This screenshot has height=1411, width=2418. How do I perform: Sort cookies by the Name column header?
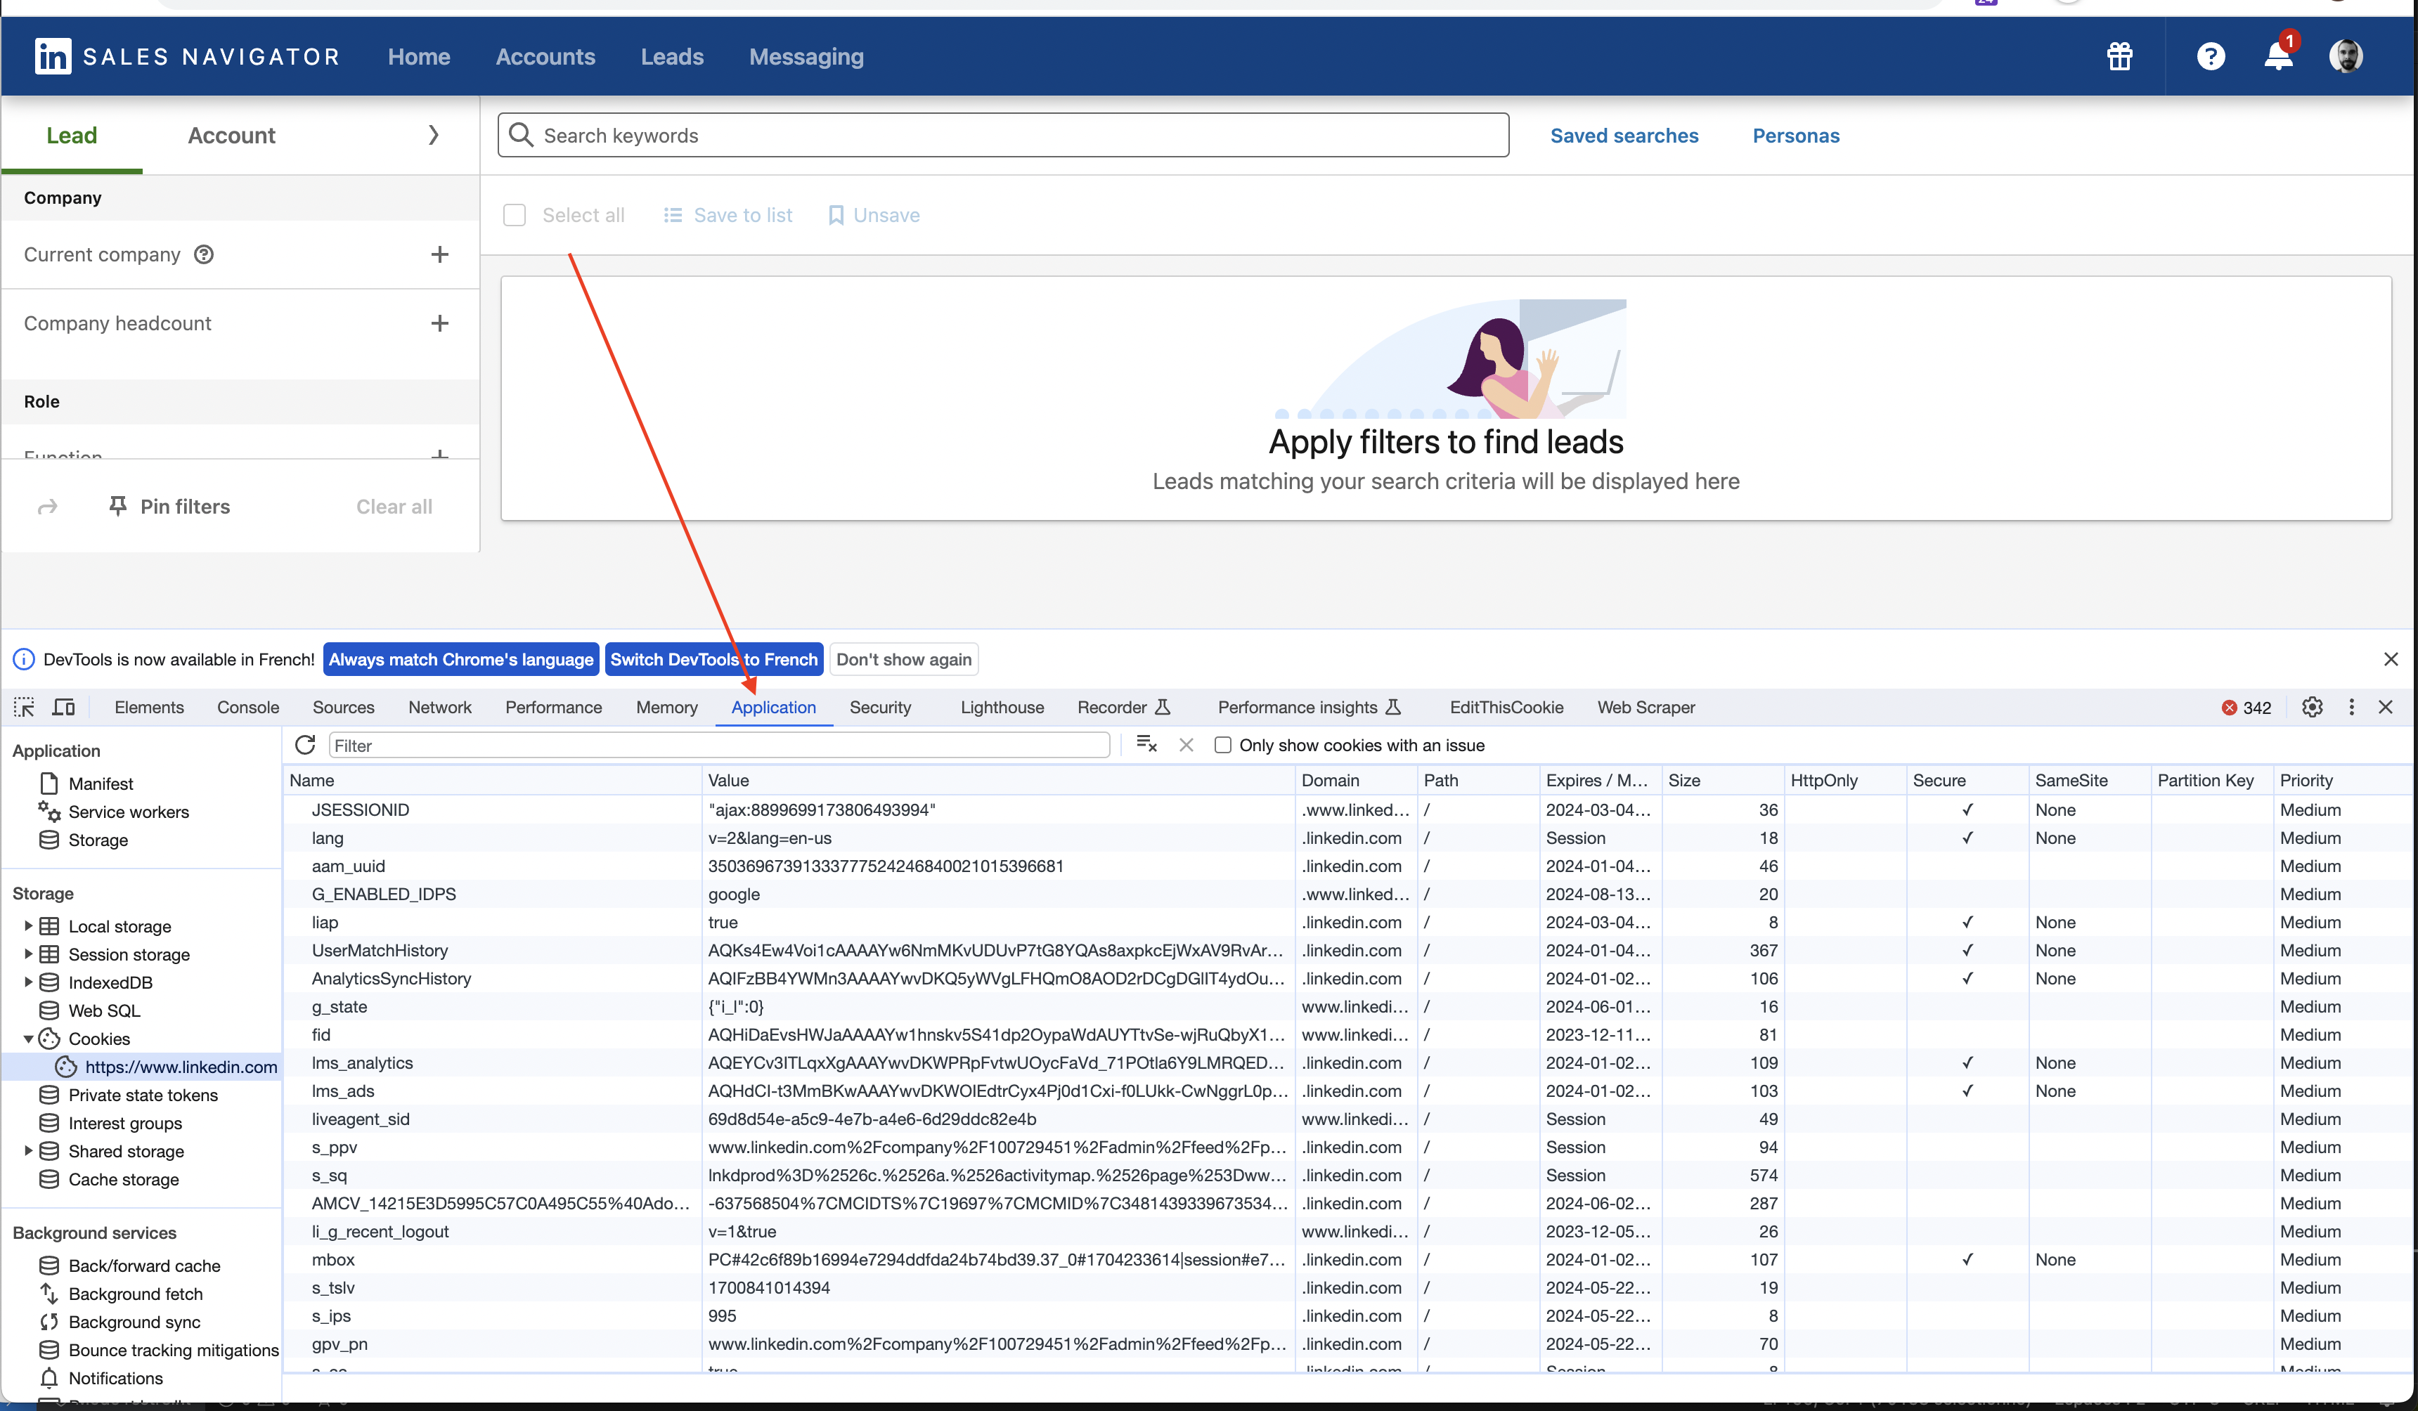pos(493,780)
